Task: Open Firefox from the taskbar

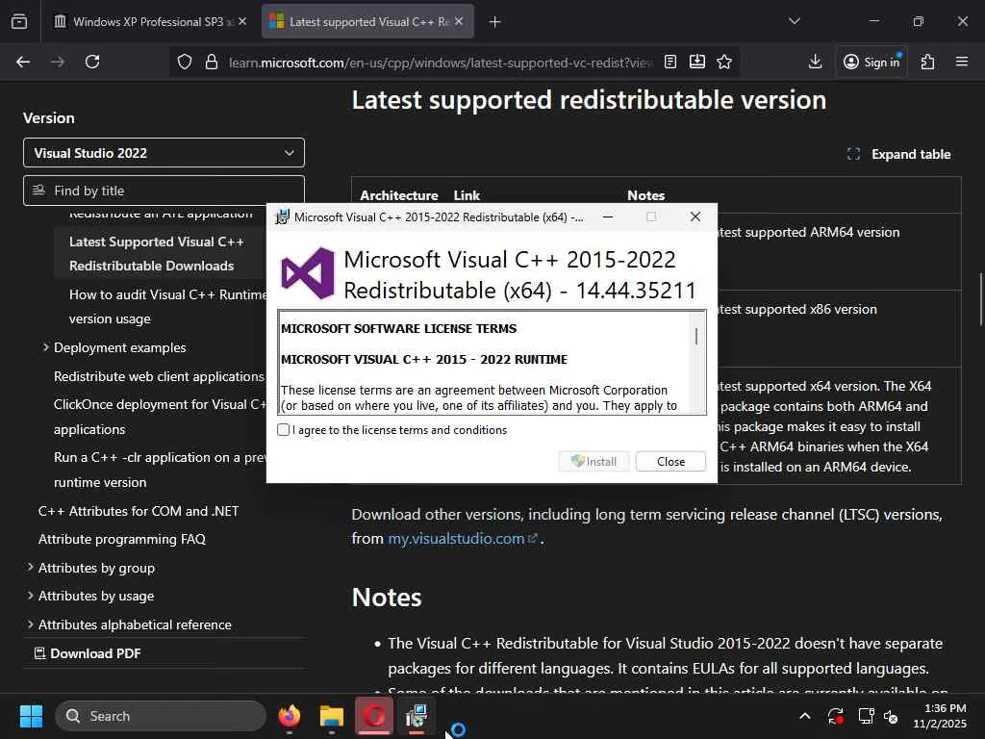Action: click(x=290, y=716)
